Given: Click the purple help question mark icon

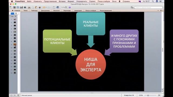Looking at the screenshot, I should click(70, 7).
